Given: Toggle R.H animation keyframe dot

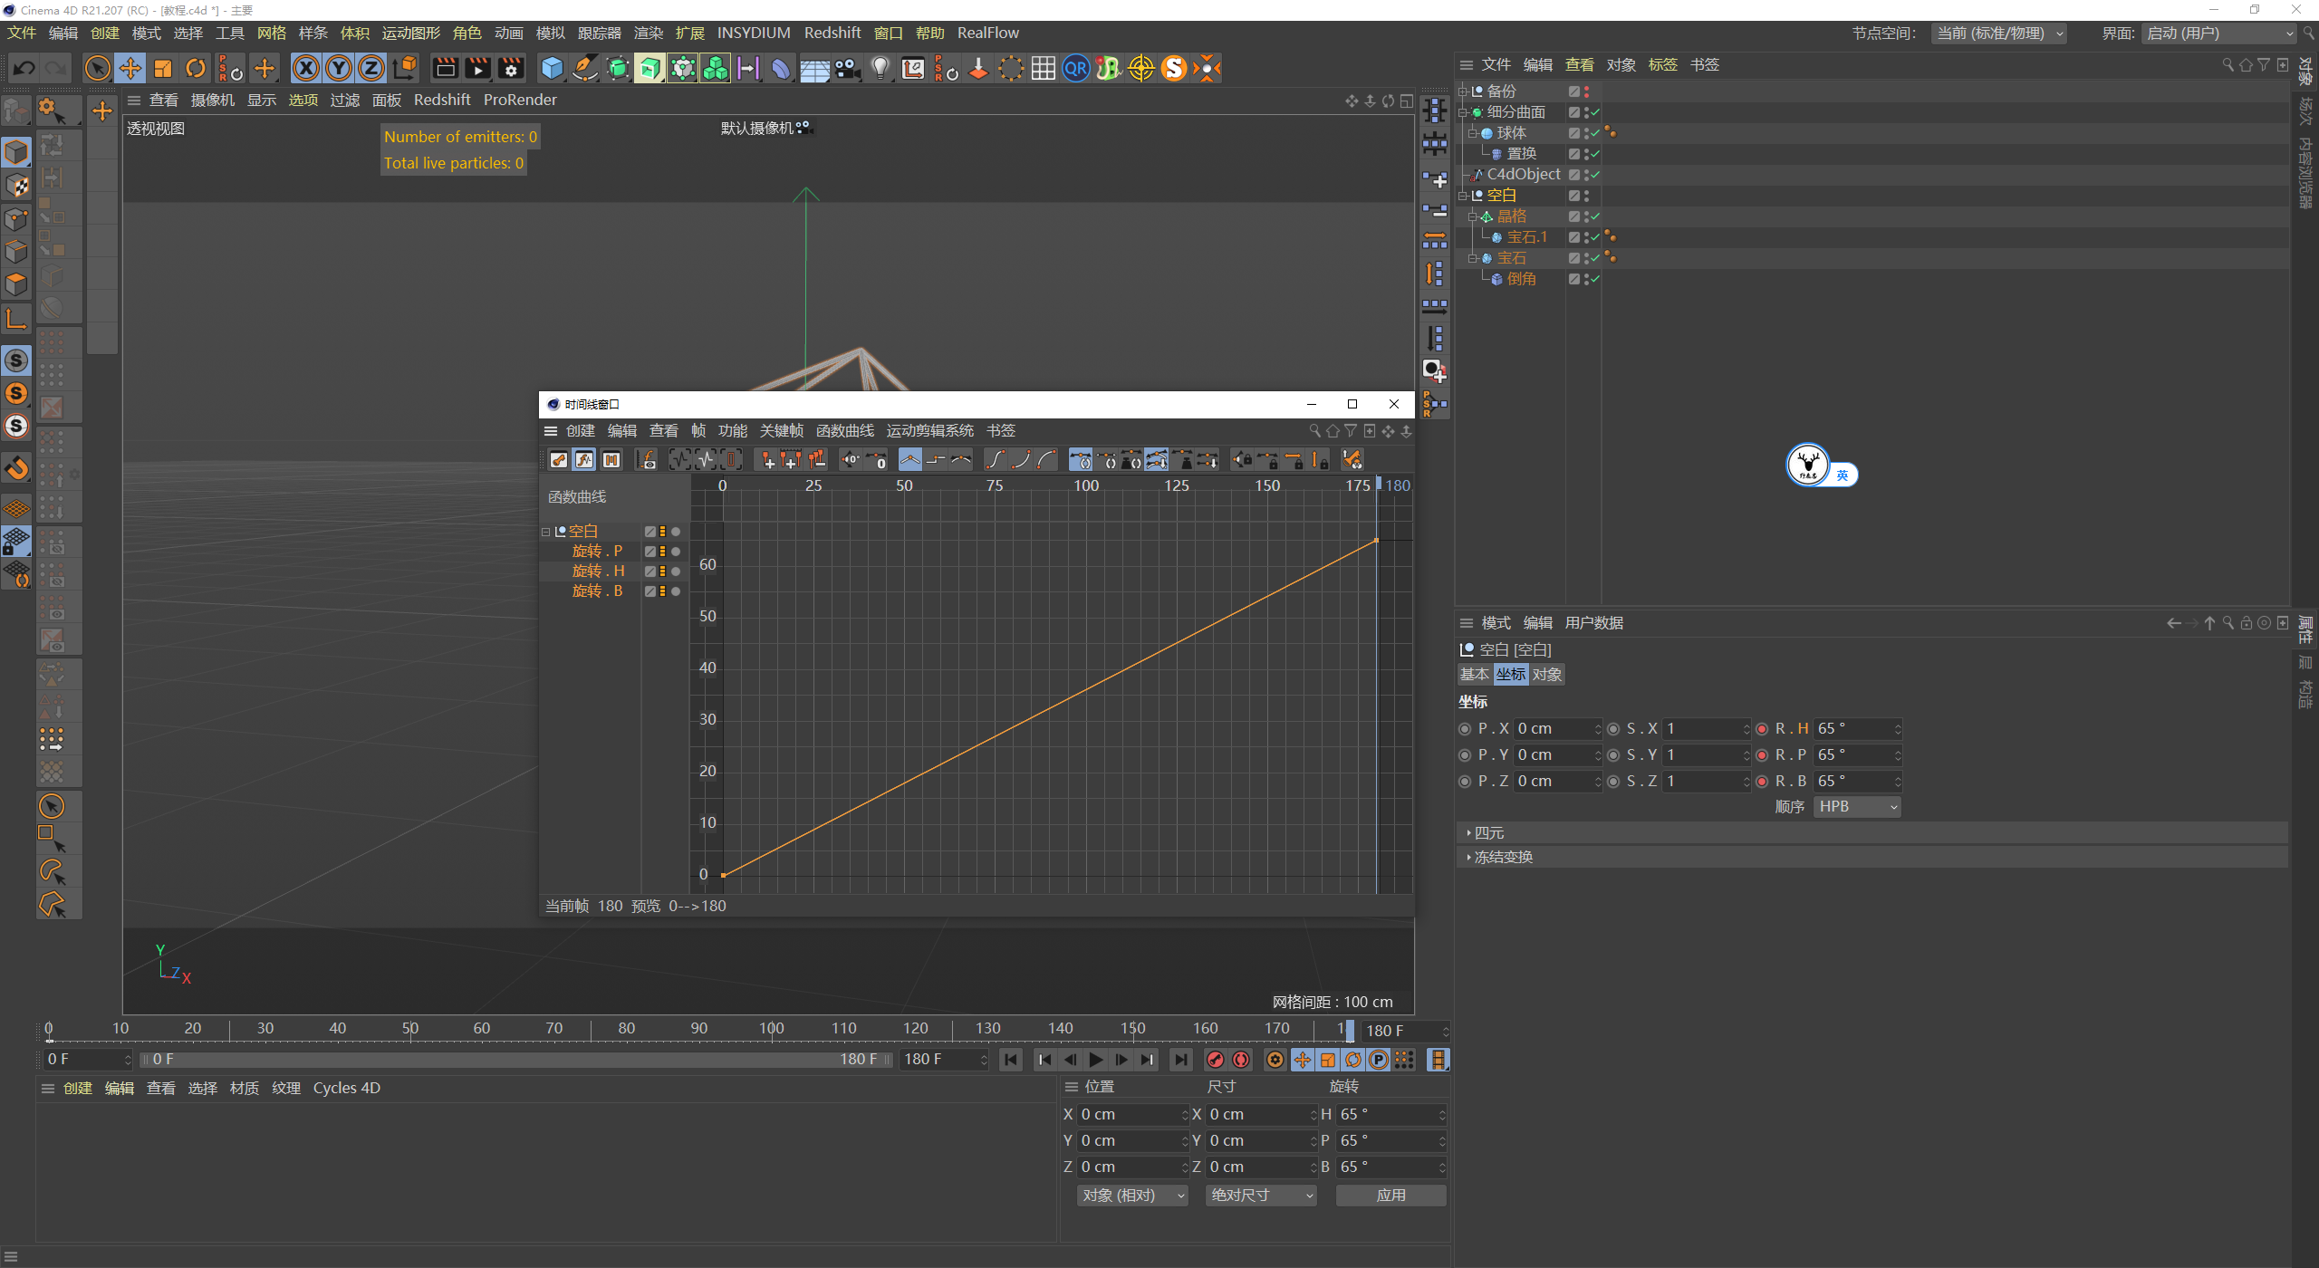Looking at the screenshot, I should pyautogui.click(x=1762, y=729).
